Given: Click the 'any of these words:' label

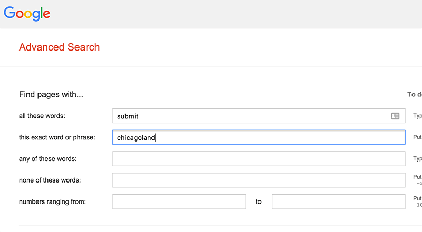Looking at the screenshot, I should 47,159.
